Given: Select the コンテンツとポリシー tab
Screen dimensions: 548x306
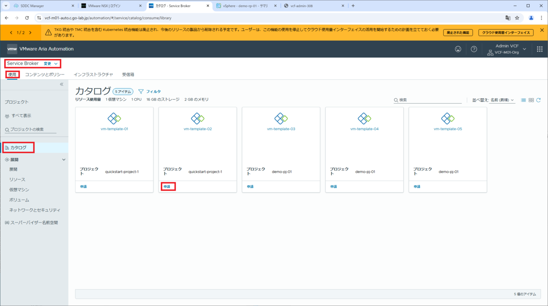Looking at the screenshot, I should click(x=45, y=74).
